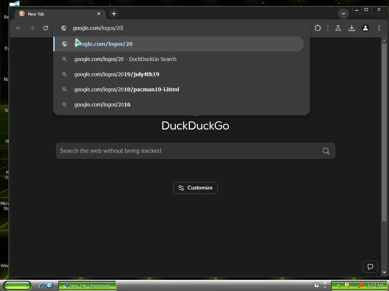Open the extensions puzzle icon
The width and height of the screenshot is (389, 291).
(318, 28)
